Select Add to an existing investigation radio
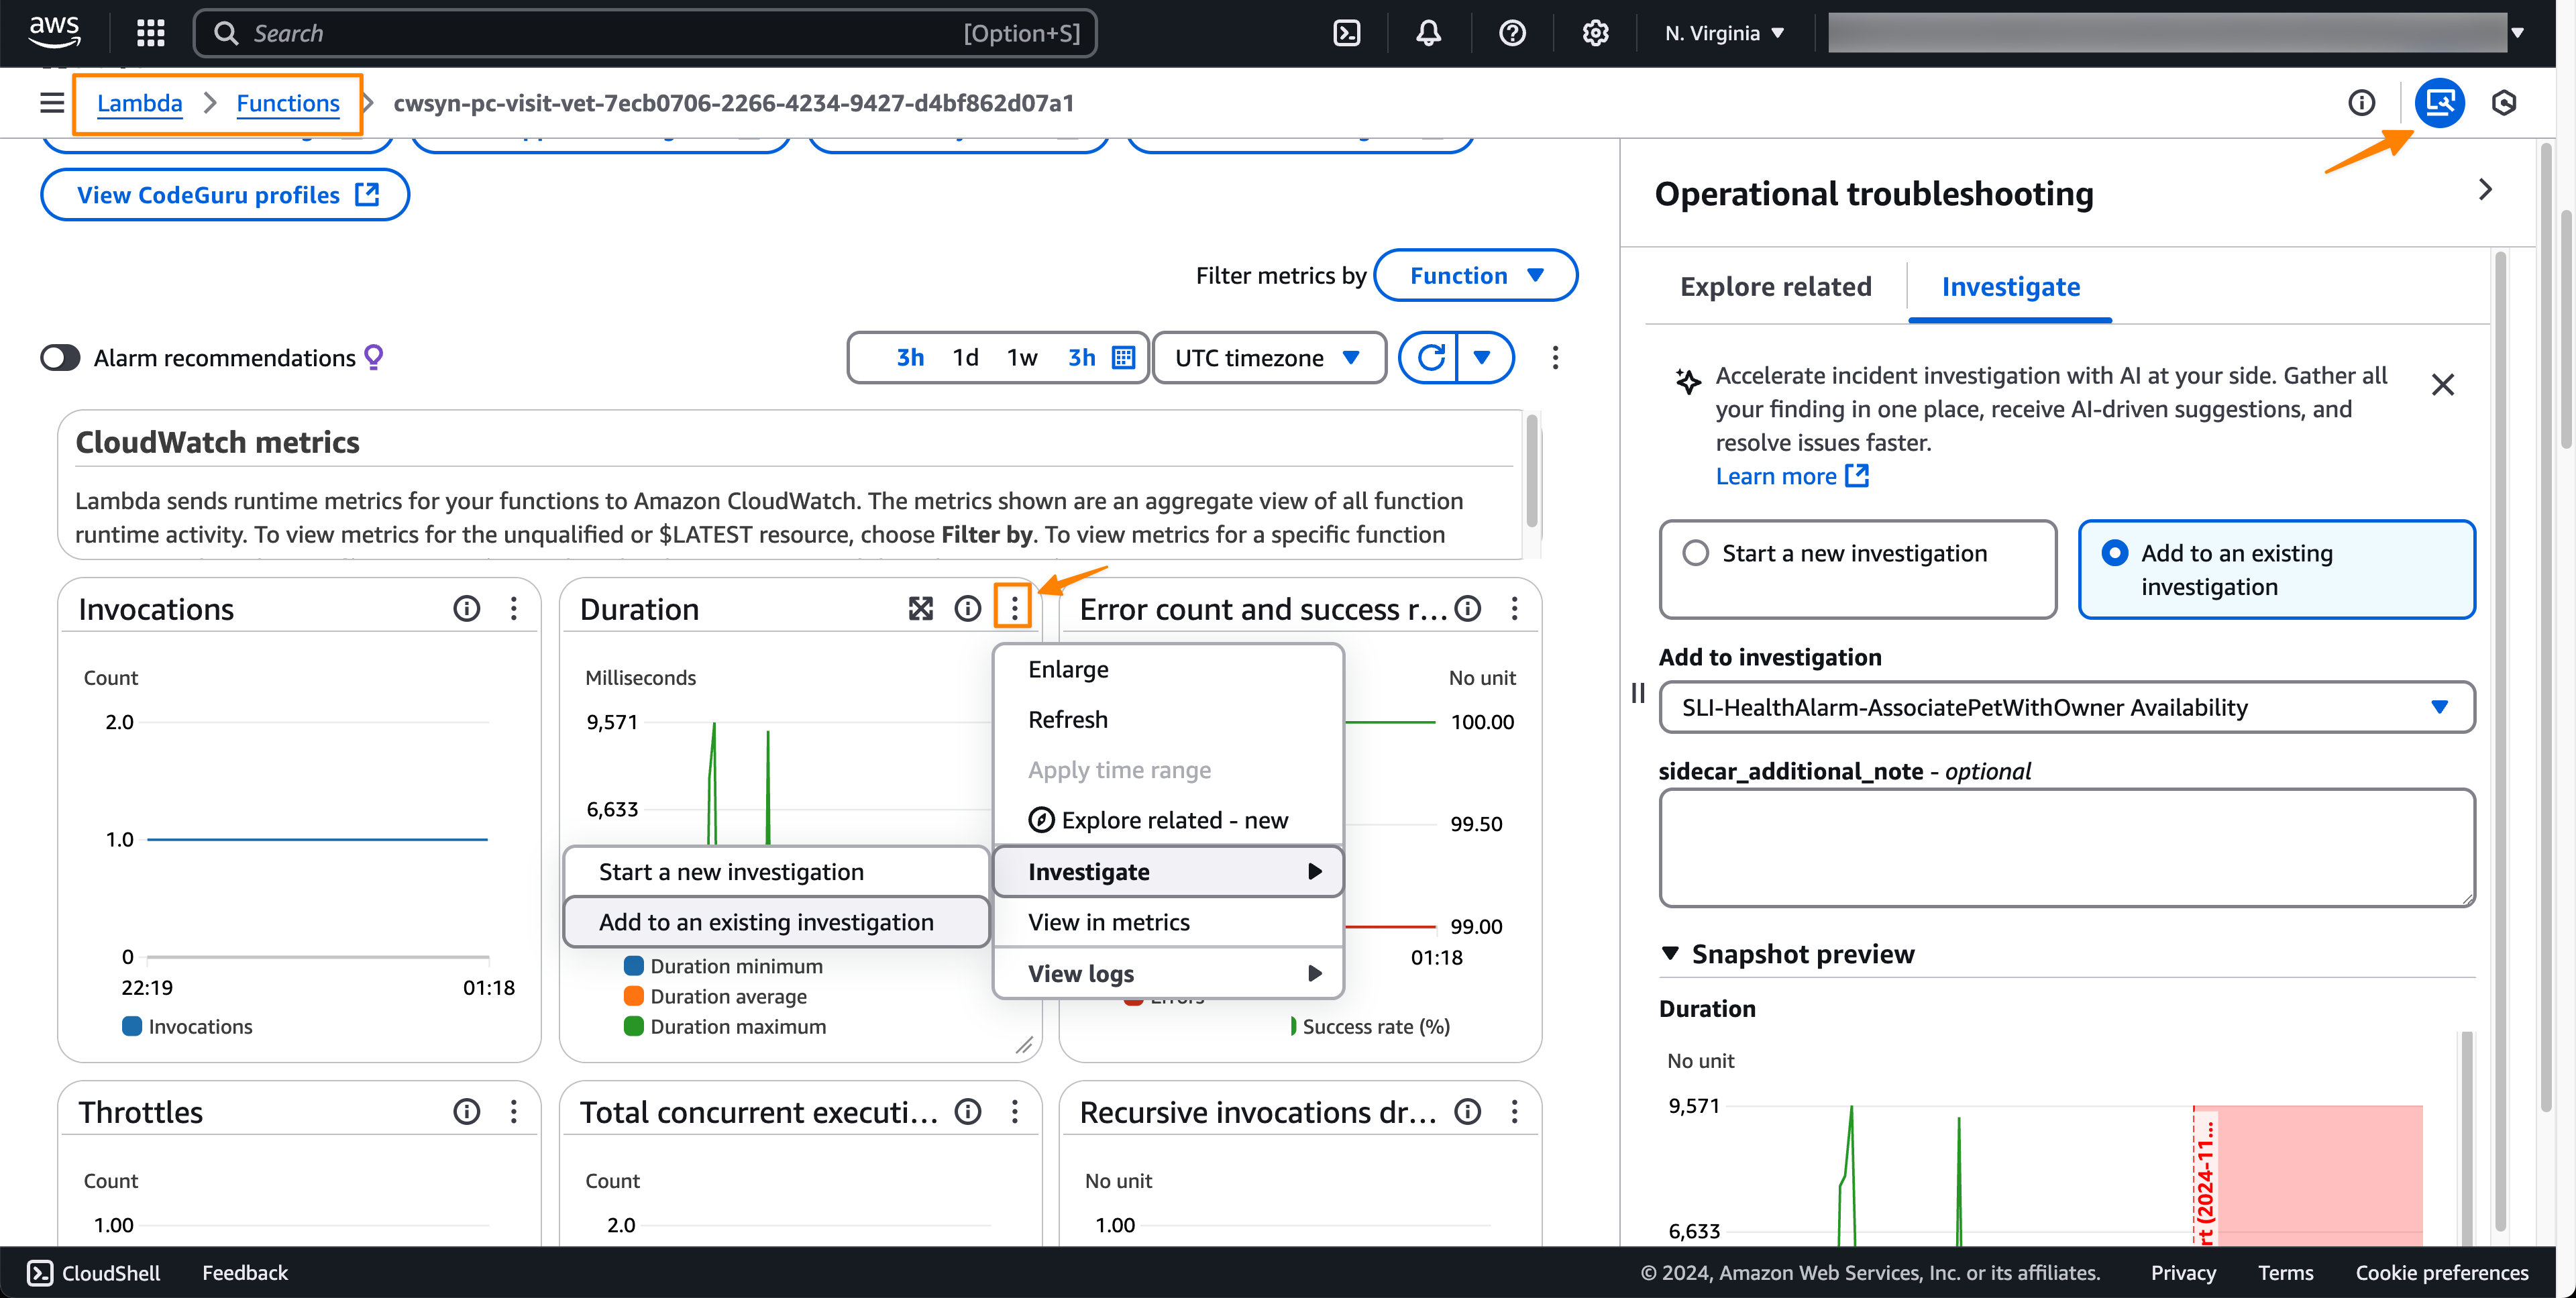The width and height of the screenshot is (2576, 1298). coord(2114,553)
